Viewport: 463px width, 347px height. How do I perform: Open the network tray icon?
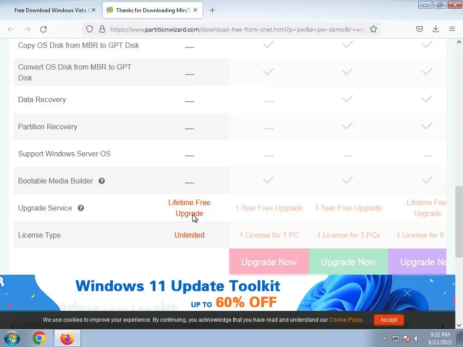pyautogui.click(x=395, y=338)
